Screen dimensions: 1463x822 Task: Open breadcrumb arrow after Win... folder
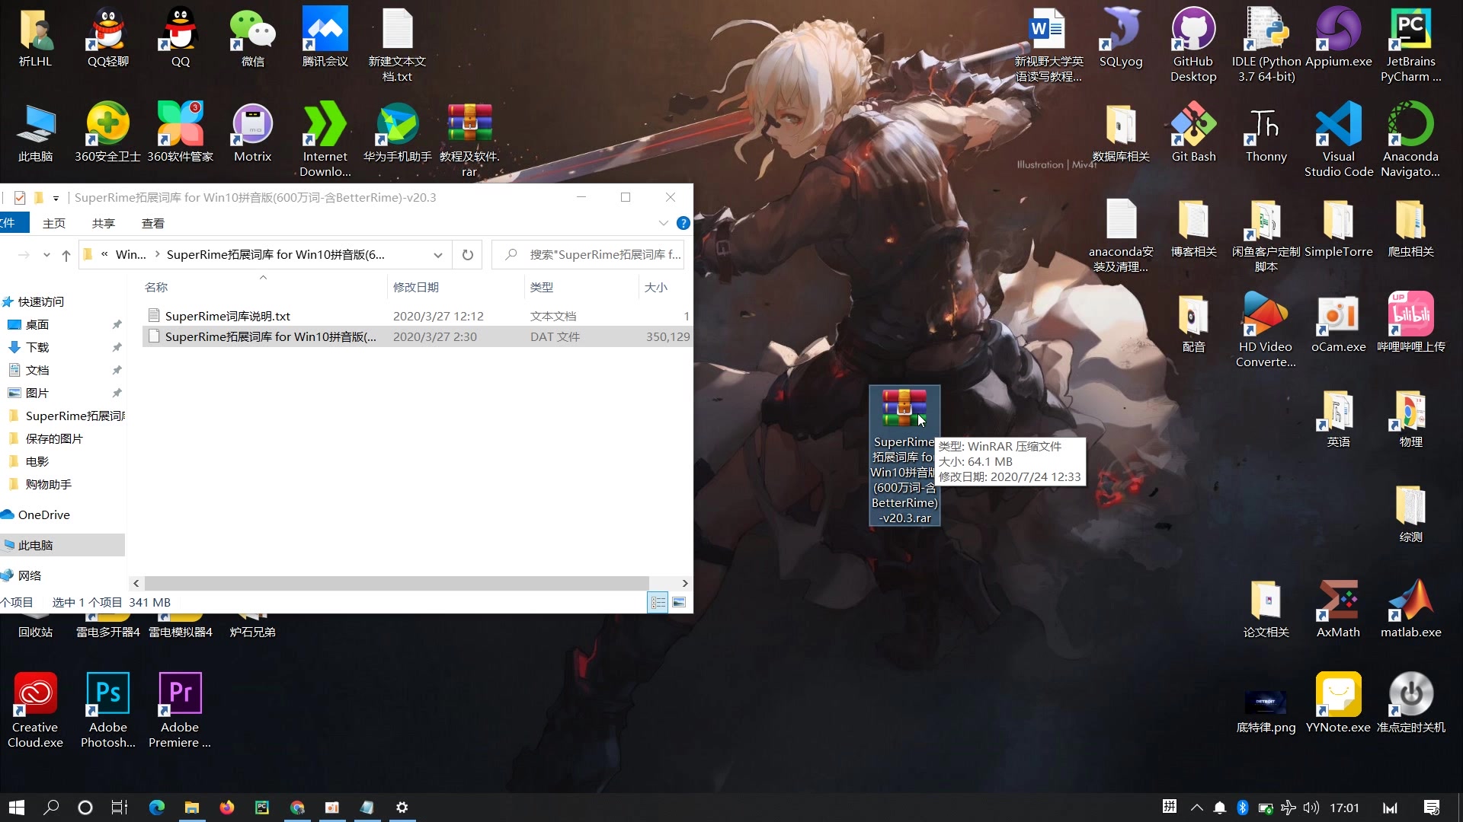point(157,255)
